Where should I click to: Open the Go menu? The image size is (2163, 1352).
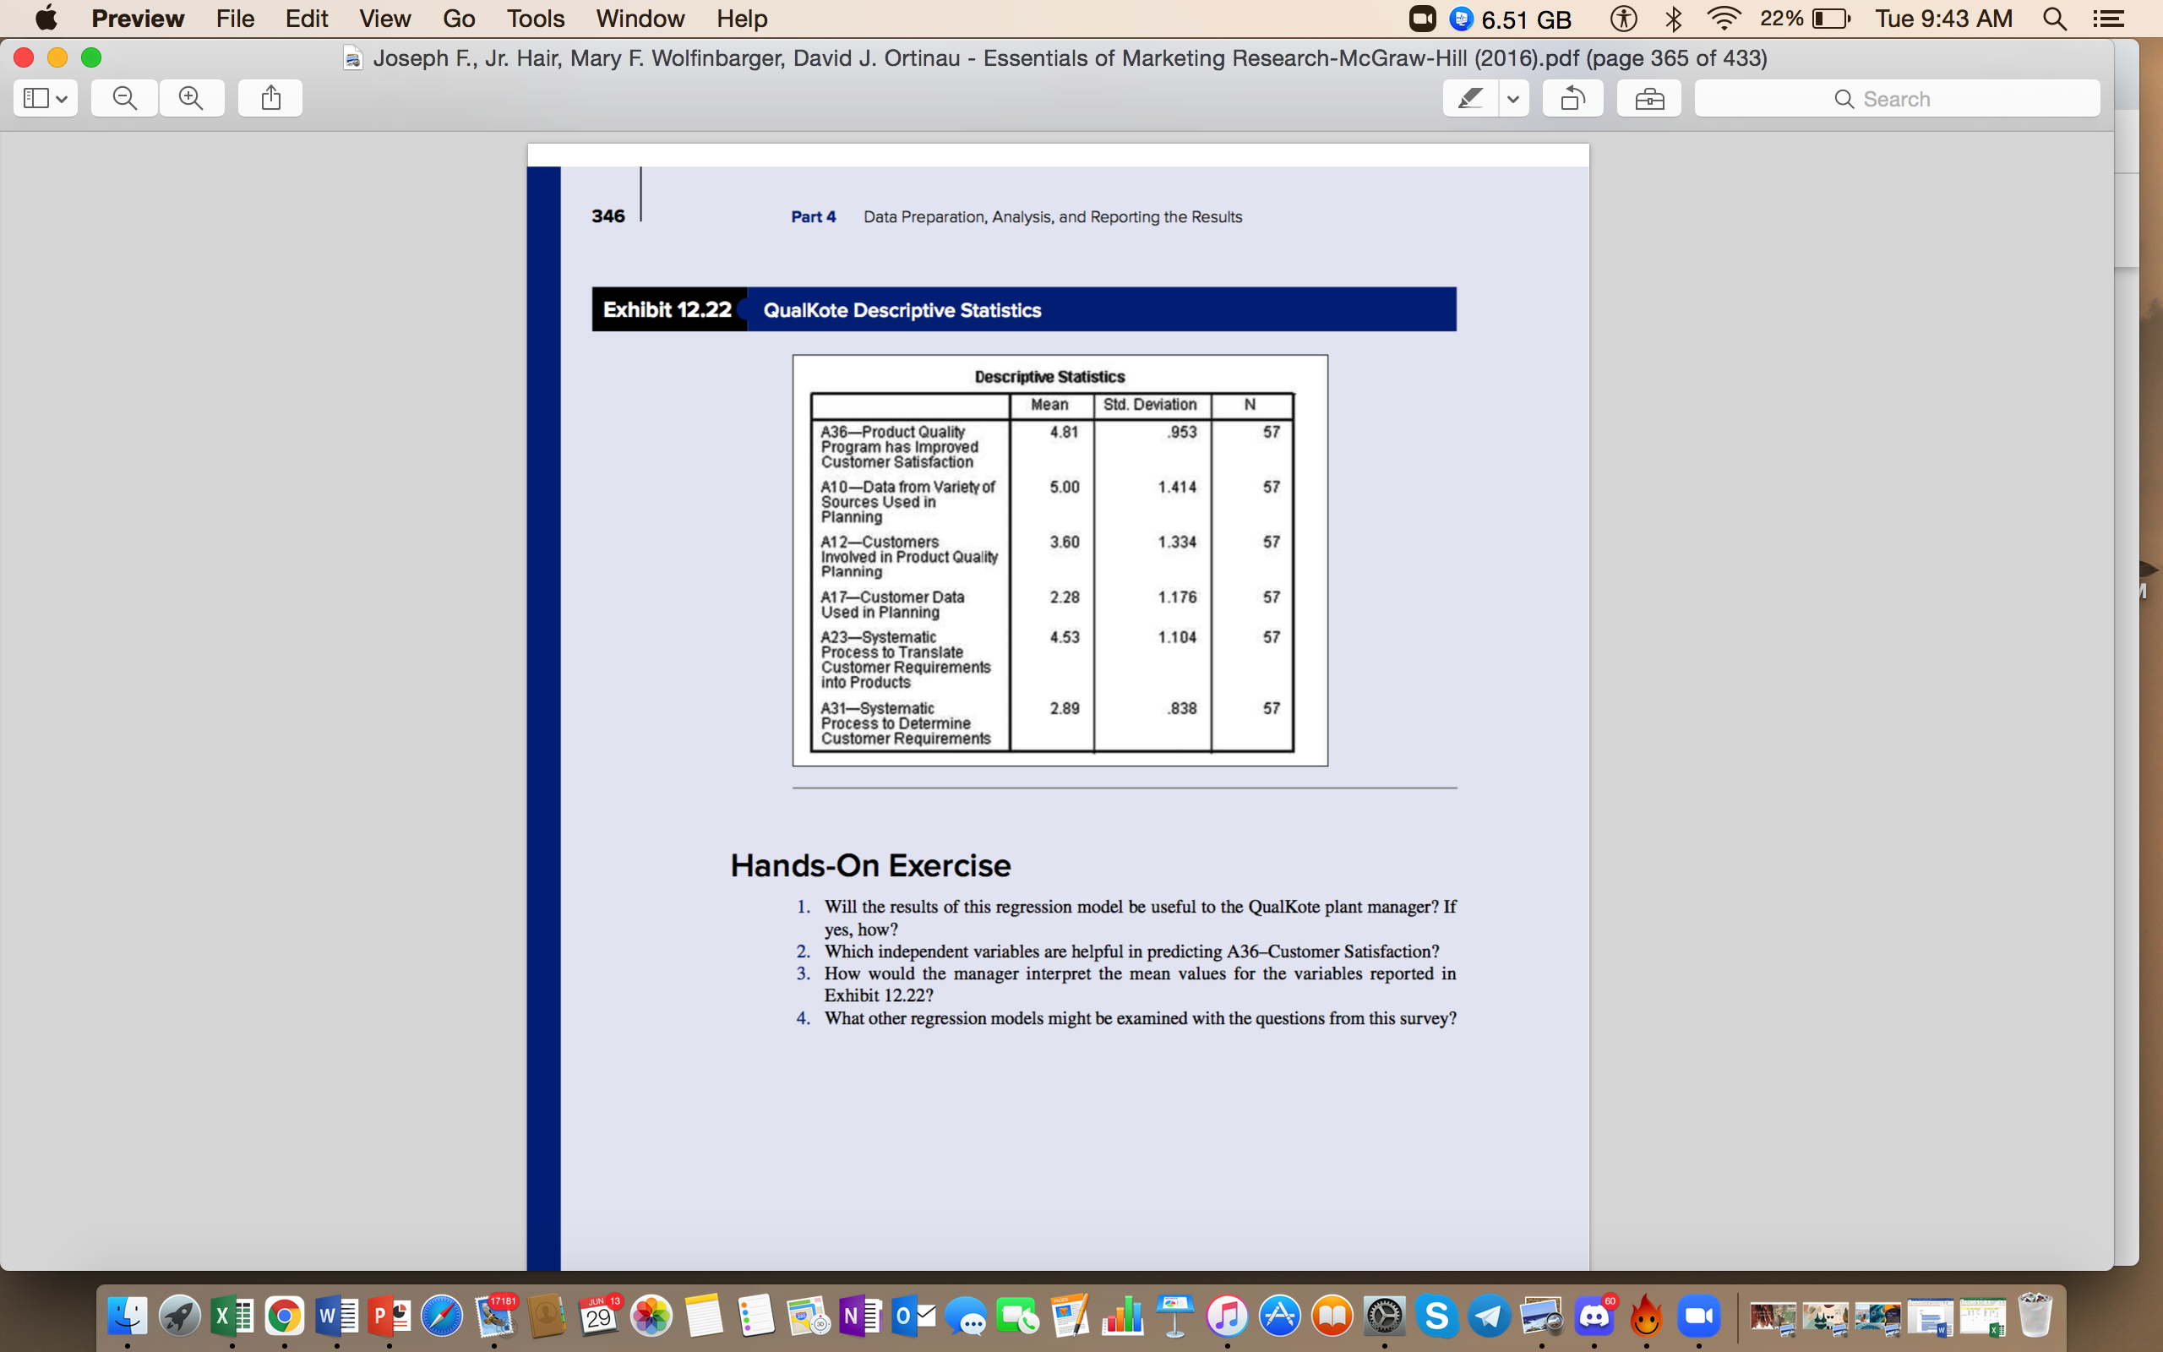(x=459, y=19)
